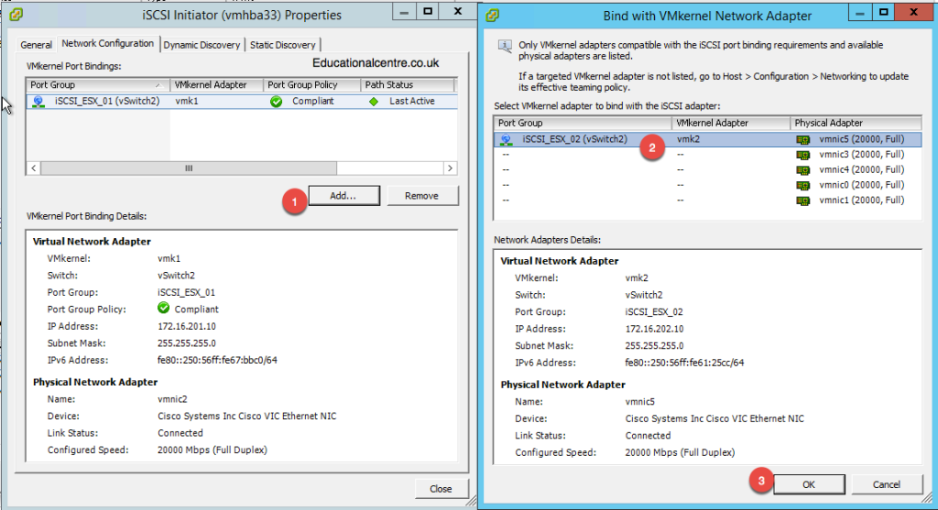The width and height of the screenshot is (938, 510).
Task: Select the vmnic0 (20000, Full) row
Action: point(708,185)
